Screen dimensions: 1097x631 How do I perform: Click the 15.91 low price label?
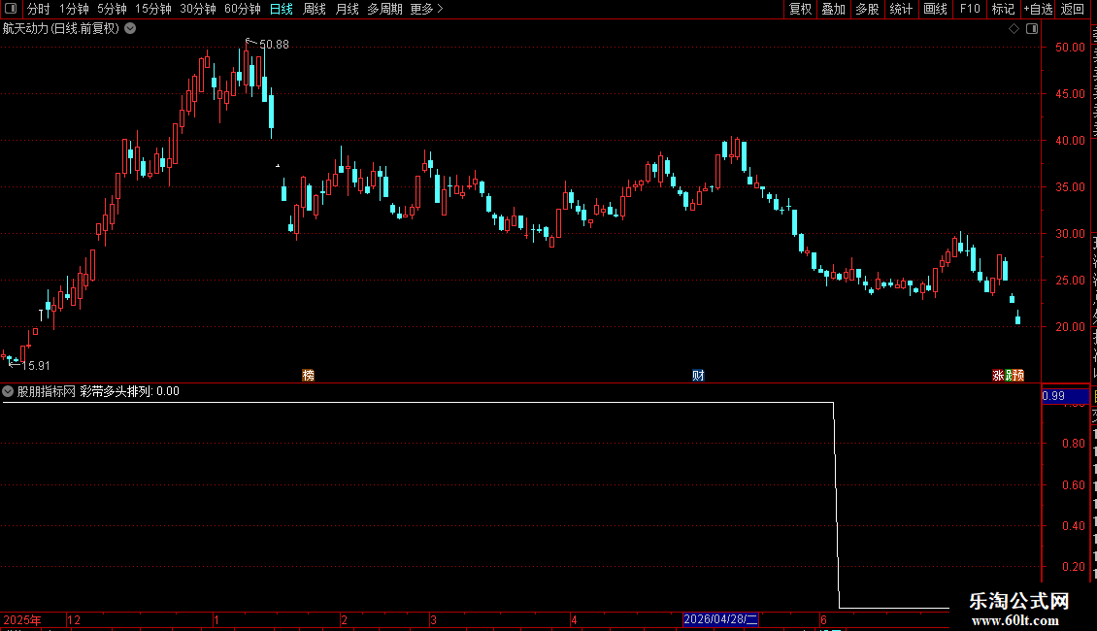[36, 366]
